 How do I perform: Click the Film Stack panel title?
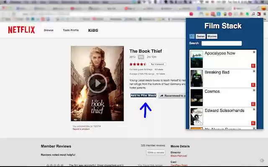[223, 26]
